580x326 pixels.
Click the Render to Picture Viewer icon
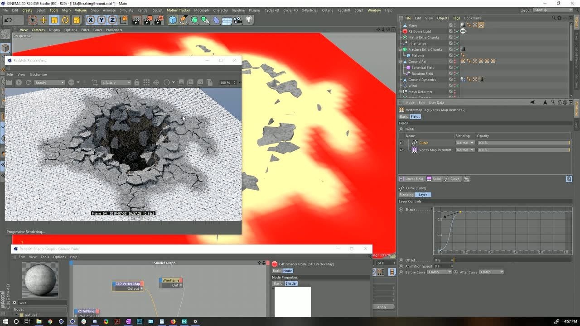146,20
